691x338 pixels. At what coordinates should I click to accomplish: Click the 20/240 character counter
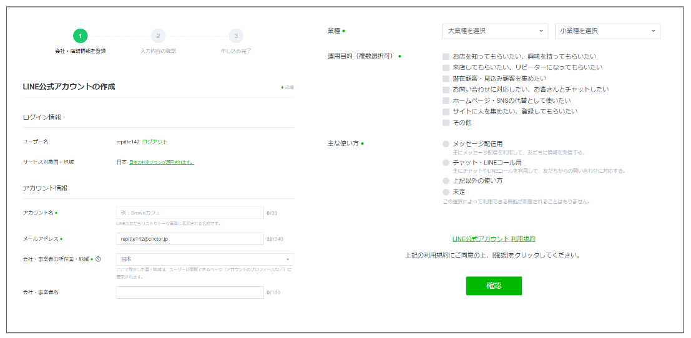pos(275,239)
